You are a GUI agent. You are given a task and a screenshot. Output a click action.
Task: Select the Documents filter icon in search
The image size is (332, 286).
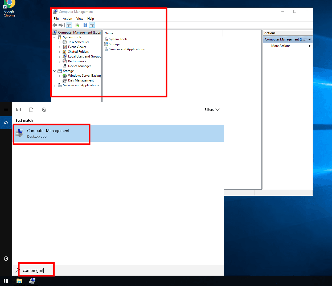[31, 110]
